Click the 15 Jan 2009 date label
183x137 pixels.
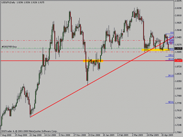coord(109,135)
